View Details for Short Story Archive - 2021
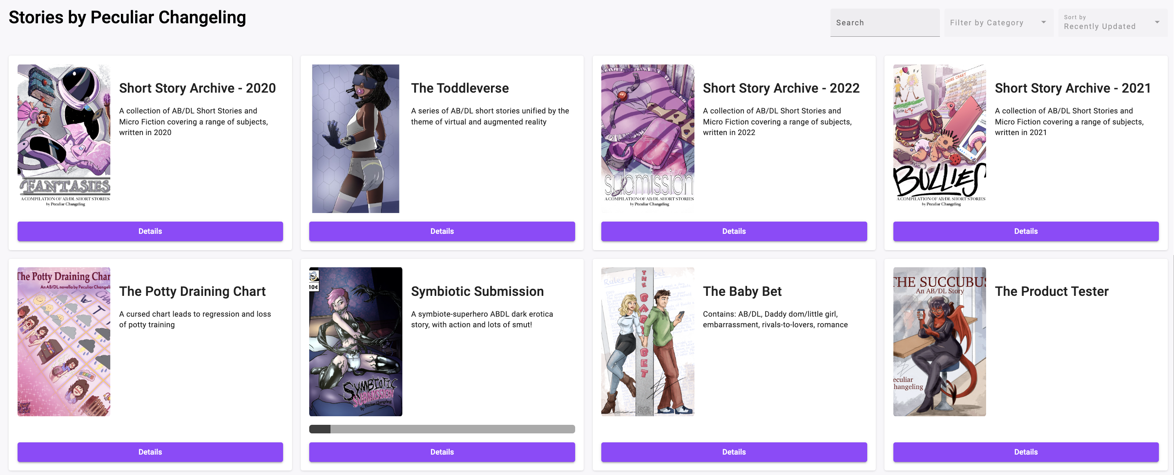This screenshot has height=475, width=1174. tap(1025, 231)
